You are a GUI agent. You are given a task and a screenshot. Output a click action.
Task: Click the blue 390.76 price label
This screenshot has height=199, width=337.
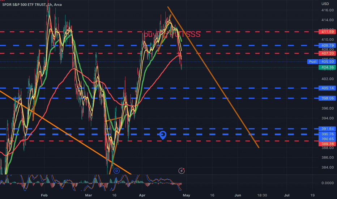click(x=327, y=134)
